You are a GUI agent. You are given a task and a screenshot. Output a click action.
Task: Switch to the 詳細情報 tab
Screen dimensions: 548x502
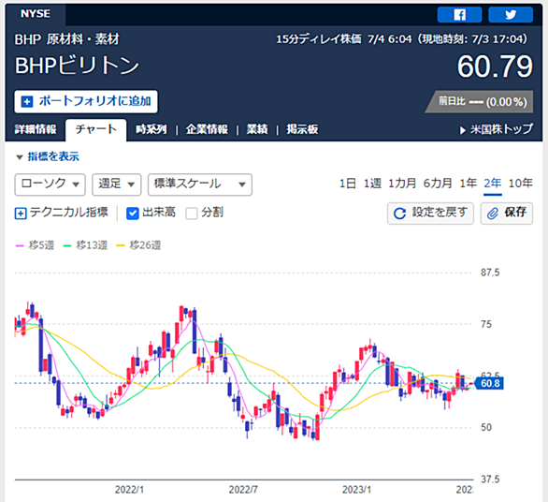point(36,129)
